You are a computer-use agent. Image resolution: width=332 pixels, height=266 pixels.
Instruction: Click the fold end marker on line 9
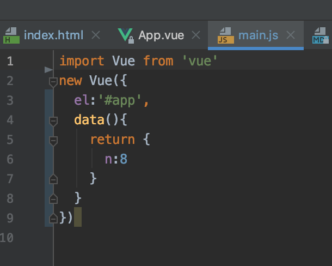[x=53, y=218]
